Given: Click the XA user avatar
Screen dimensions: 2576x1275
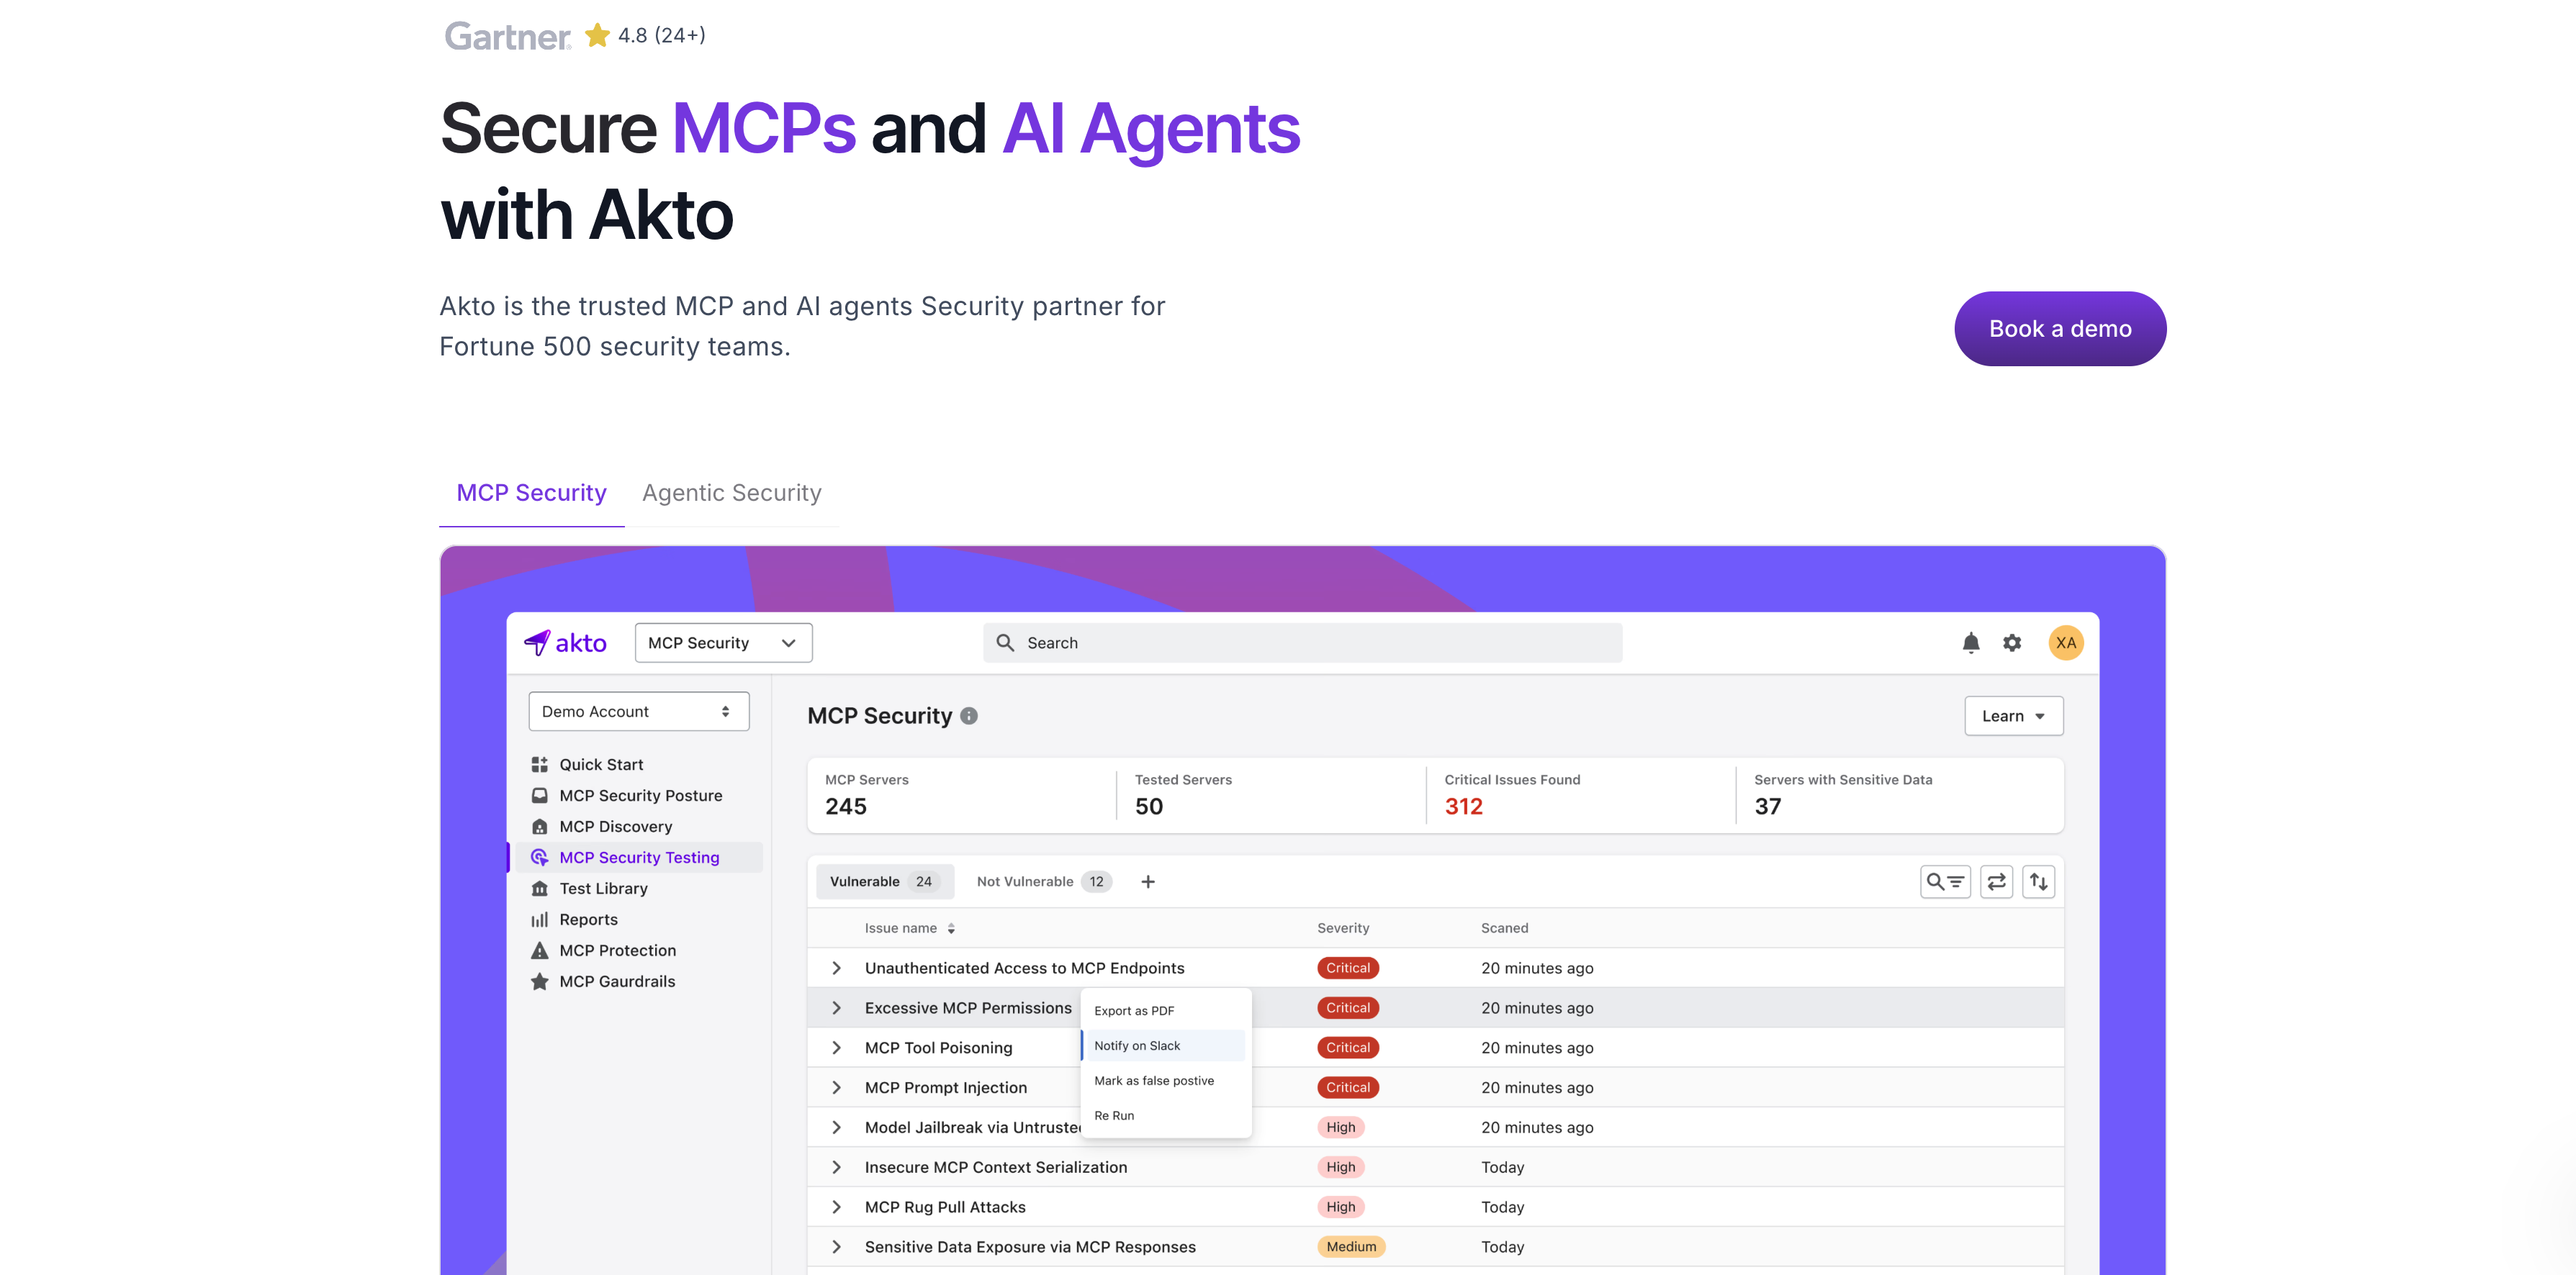Looking at the screenshot, I should pyautogui.click(x=2065, y=643).
